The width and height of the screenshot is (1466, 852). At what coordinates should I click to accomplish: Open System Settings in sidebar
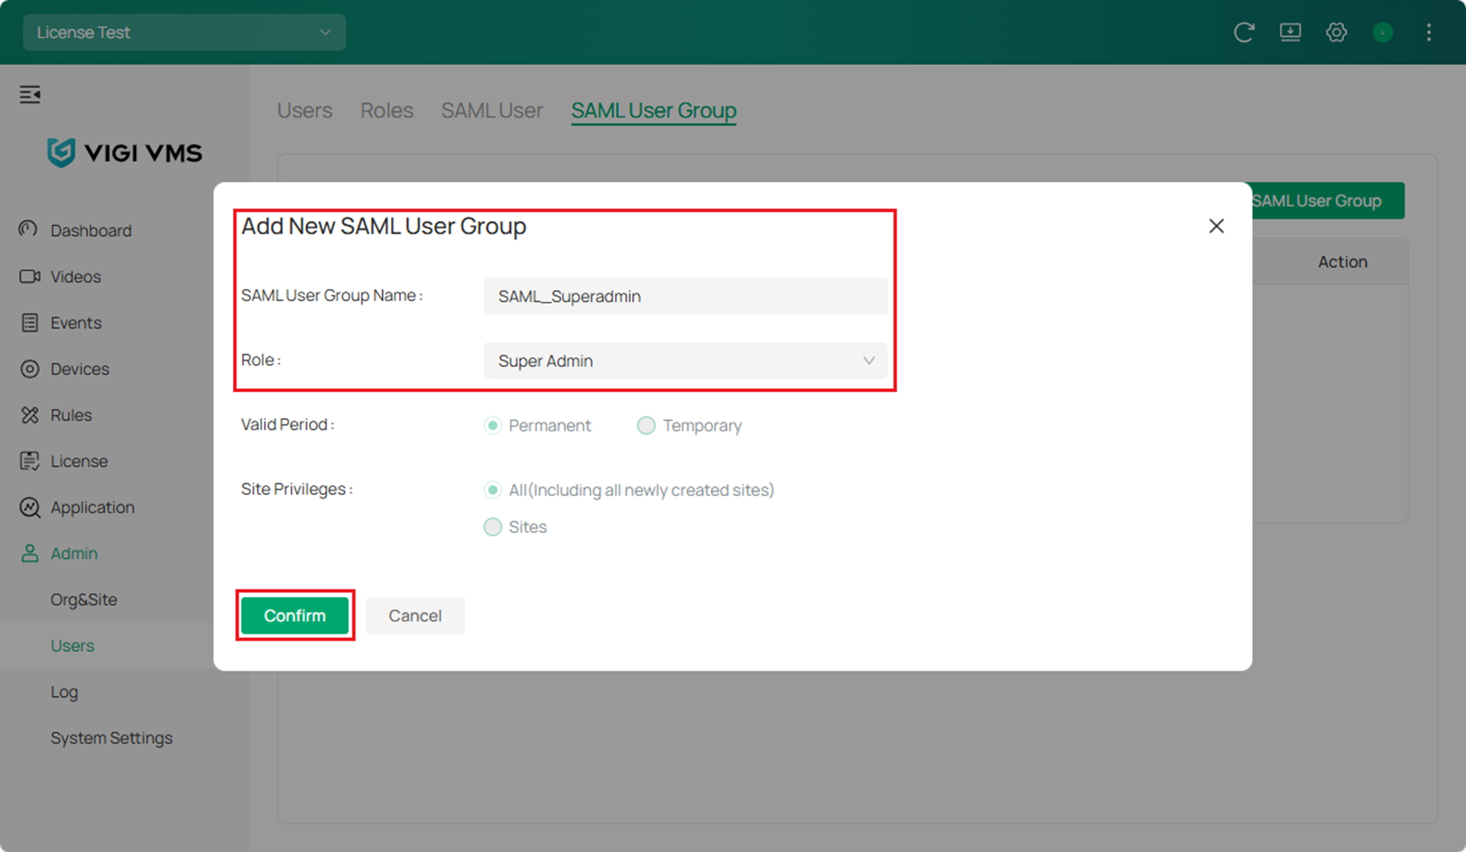[111, 738]
